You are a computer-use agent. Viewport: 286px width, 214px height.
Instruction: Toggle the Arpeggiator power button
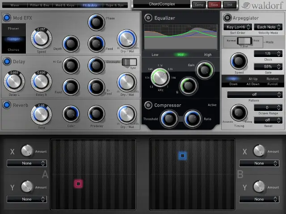227,18
